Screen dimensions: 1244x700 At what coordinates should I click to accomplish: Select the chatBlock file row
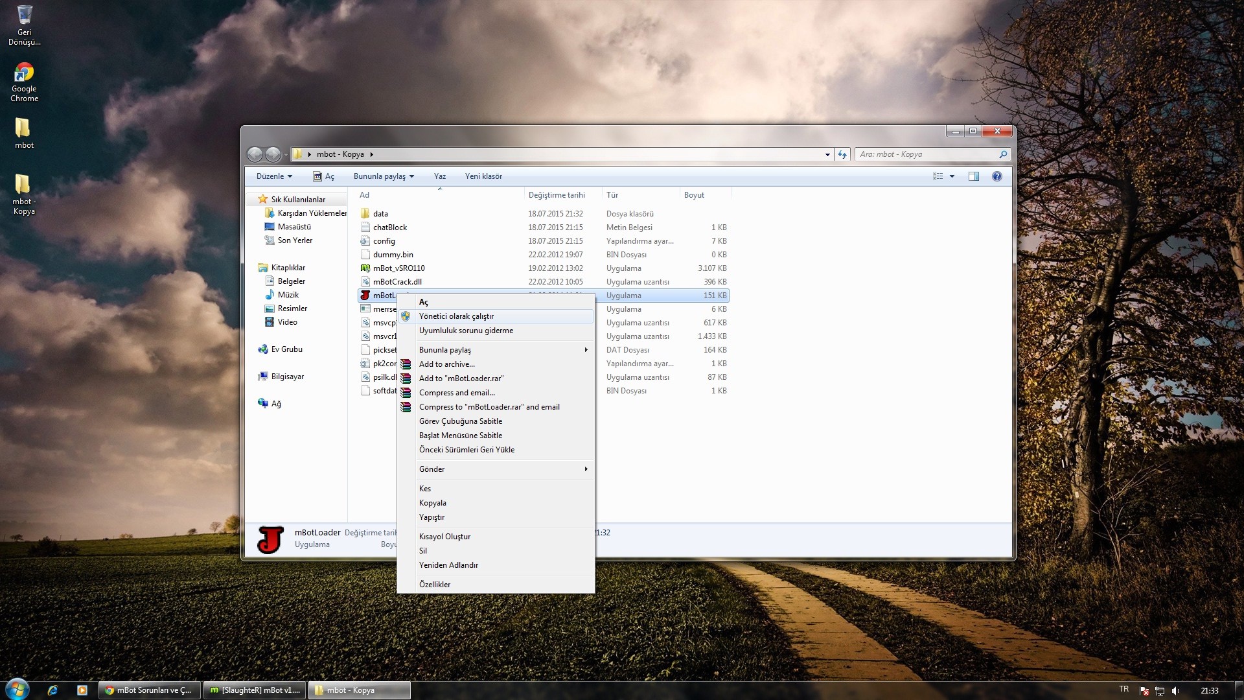coord(544,227)
